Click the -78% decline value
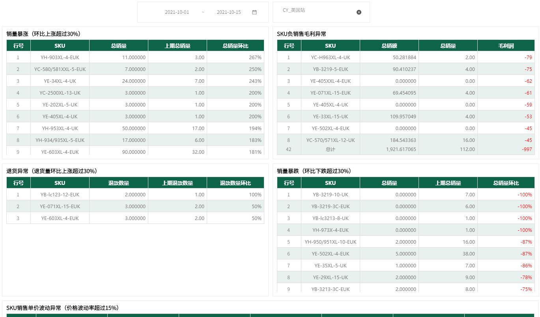 (526, 278)
